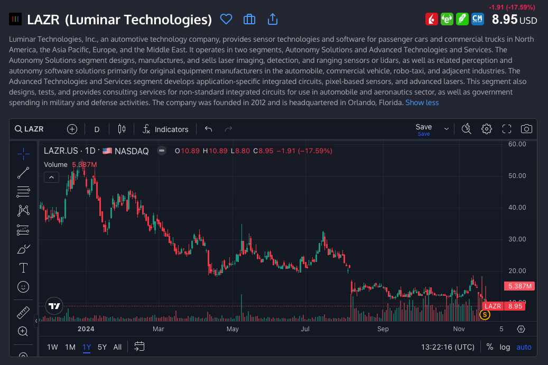This screenshot has height=365, width=548.
Task: Click the 5.387M volume label on the scale
Action: point(519,286)
